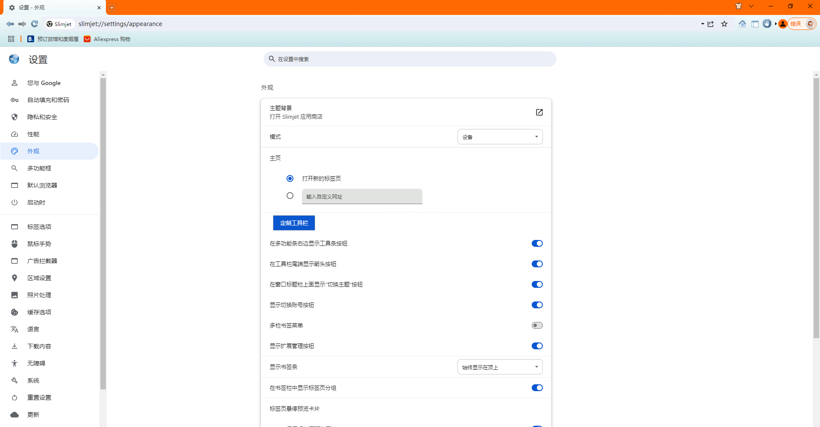Open the Slimjet store external link icon
The height and width of the screenshot is (427, 820).
click(x=539, y=112)
